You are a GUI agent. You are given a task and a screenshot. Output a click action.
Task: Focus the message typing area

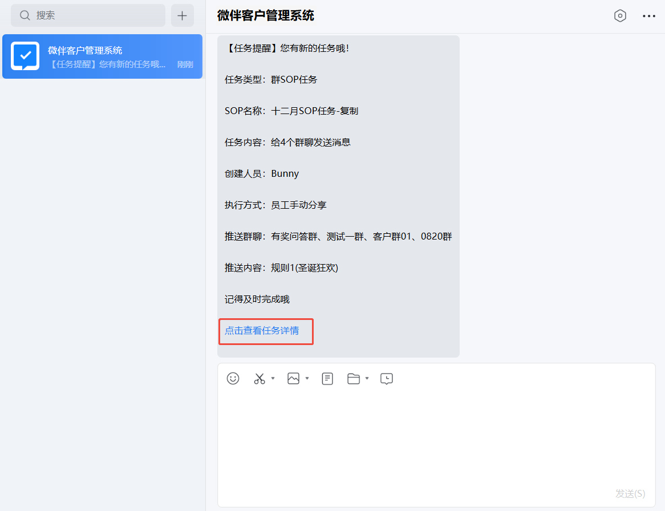pos(436,439)
